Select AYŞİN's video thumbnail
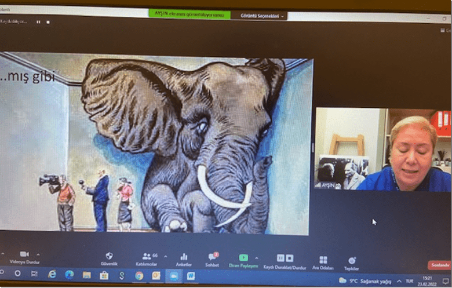The image size is (452, 288). (x=382, y=149)
